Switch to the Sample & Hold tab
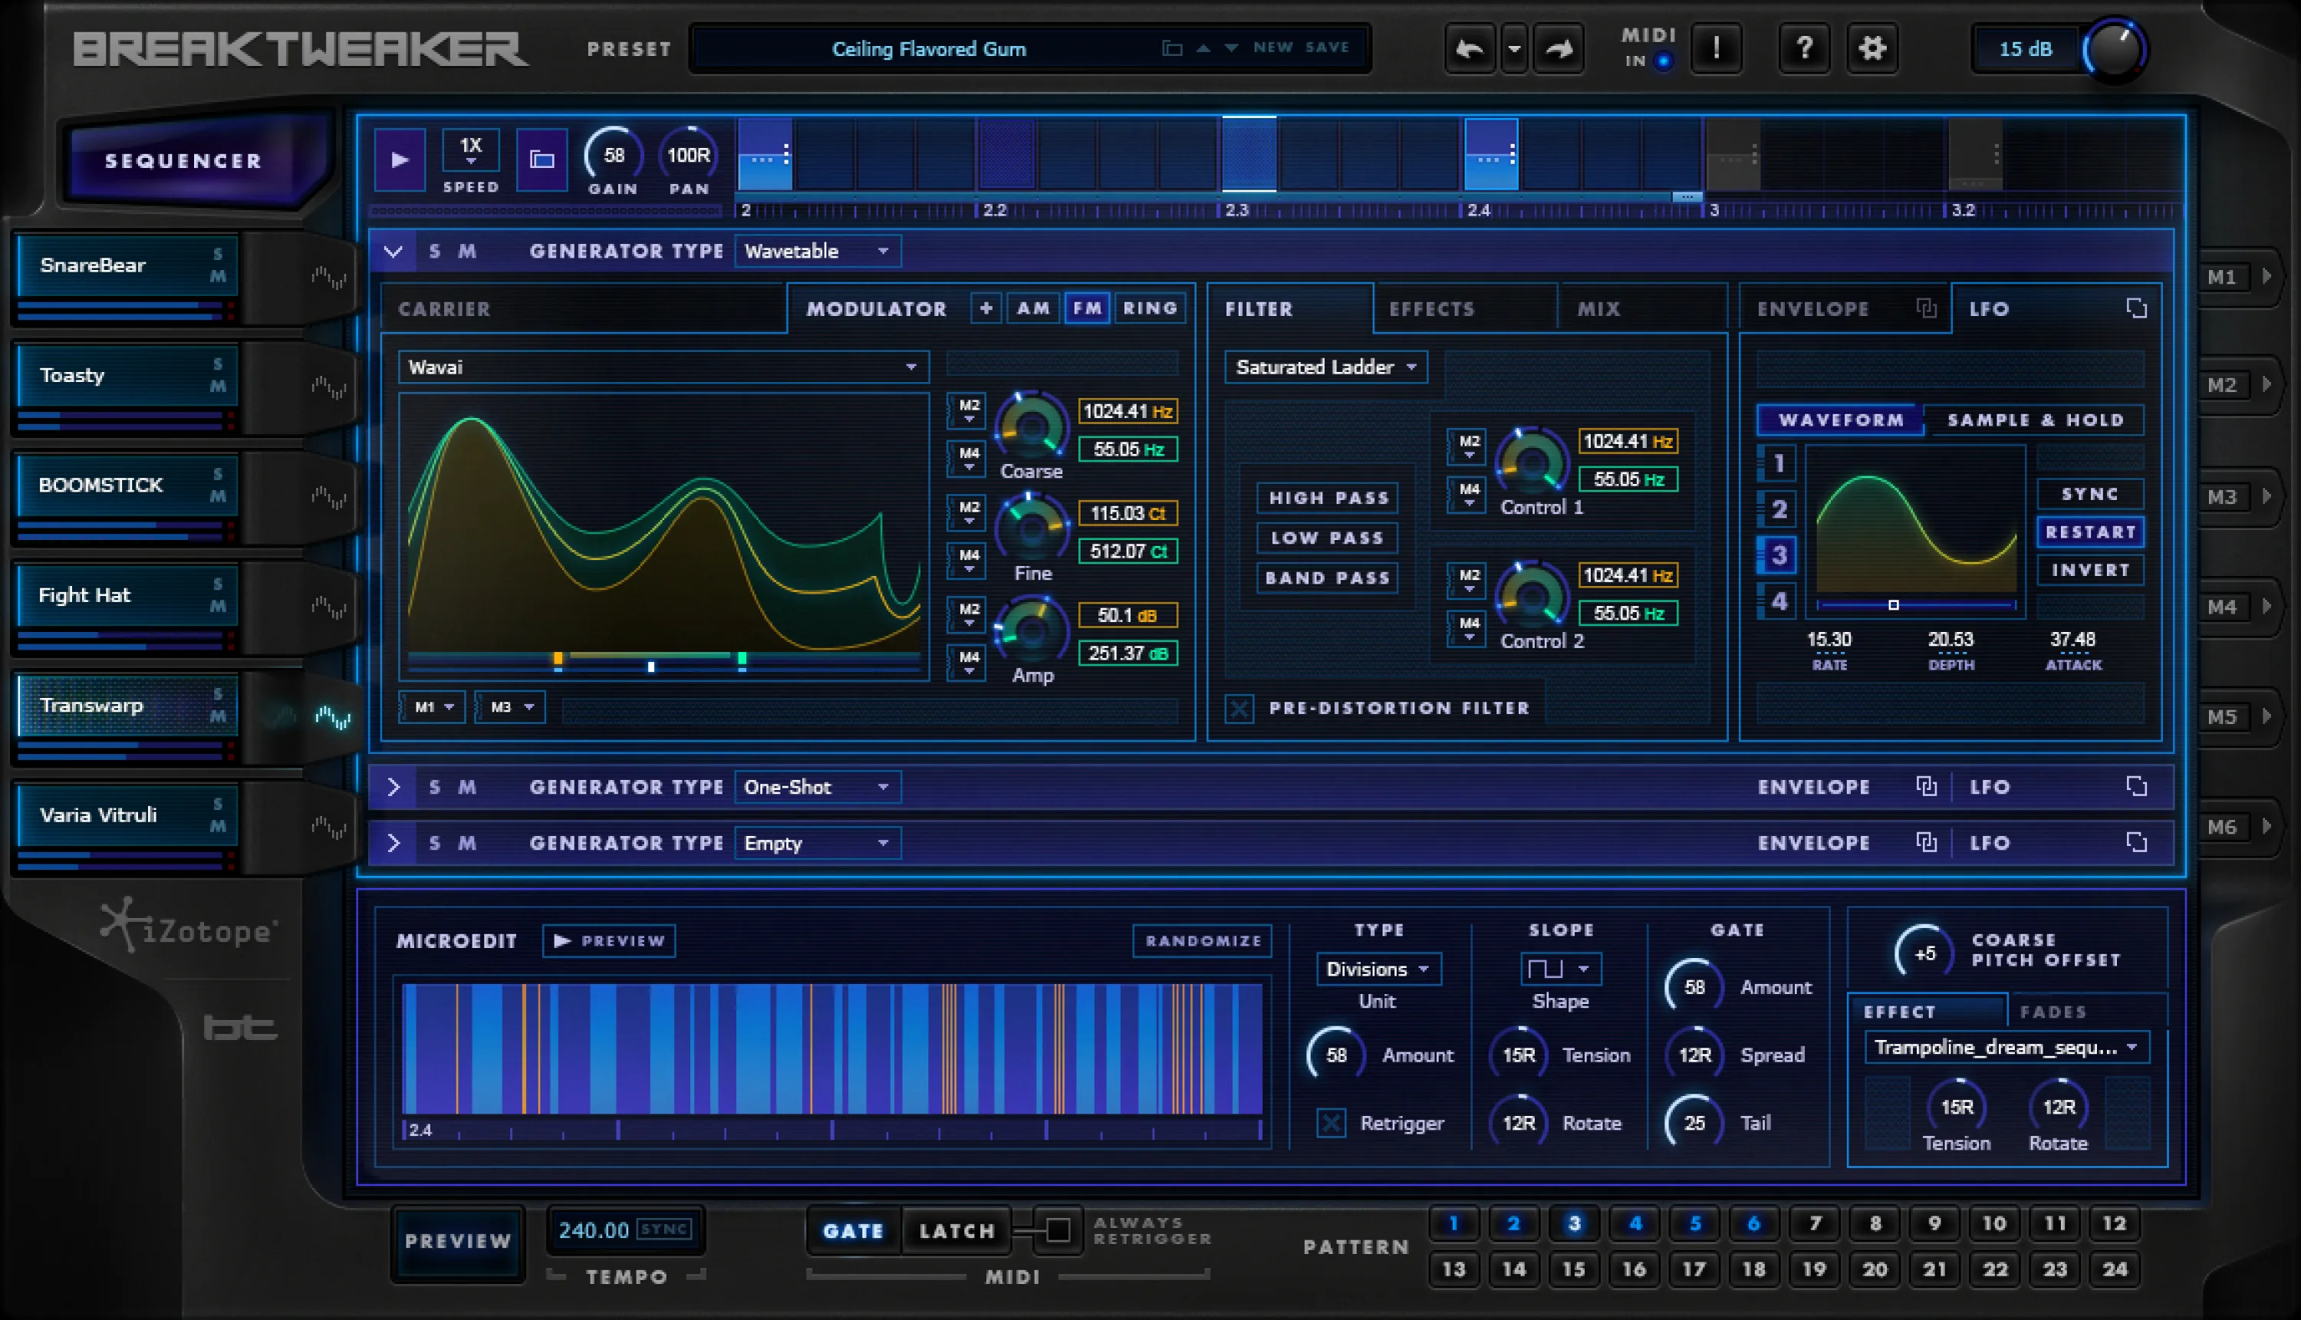This screenshot has height=1320, width=2301. coord(2036,420)
